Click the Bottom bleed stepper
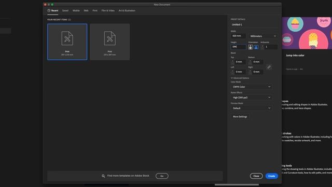332x187 pixels. pyautogui.click(x=250, y=62)
